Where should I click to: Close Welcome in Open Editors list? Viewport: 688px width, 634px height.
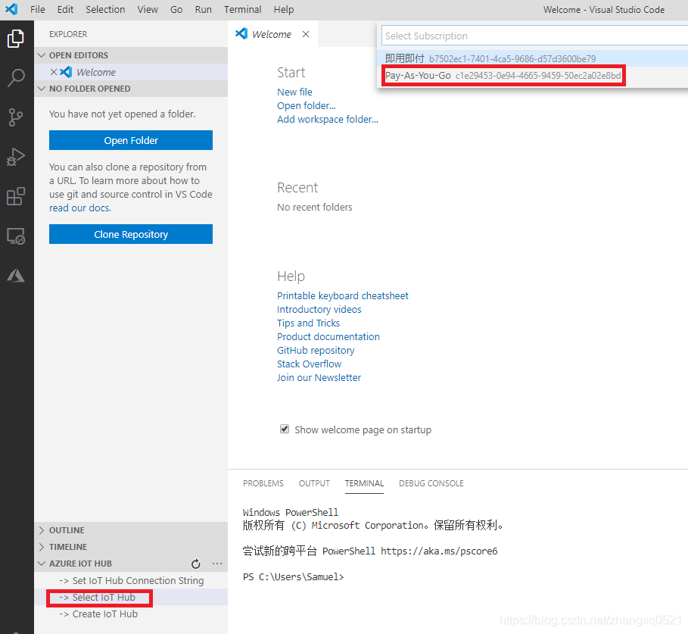54,72
